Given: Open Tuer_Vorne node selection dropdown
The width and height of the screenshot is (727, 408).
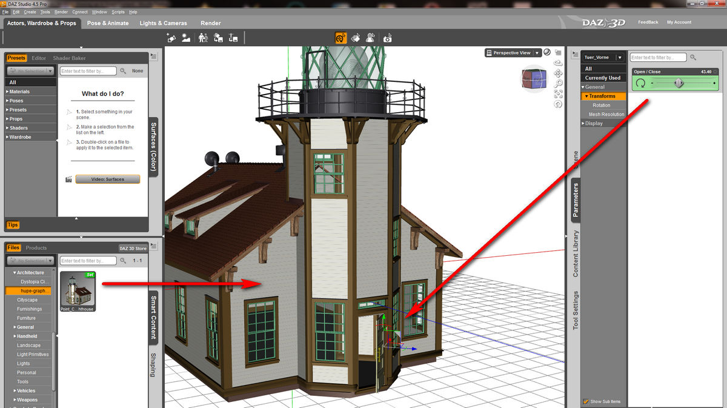Looking at the screenshot, I should (619, 58).
